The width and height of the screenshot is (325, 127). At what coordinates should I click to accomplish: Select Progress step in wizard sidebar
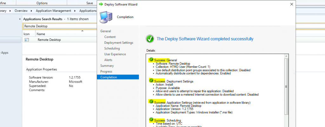coord(106,72)
